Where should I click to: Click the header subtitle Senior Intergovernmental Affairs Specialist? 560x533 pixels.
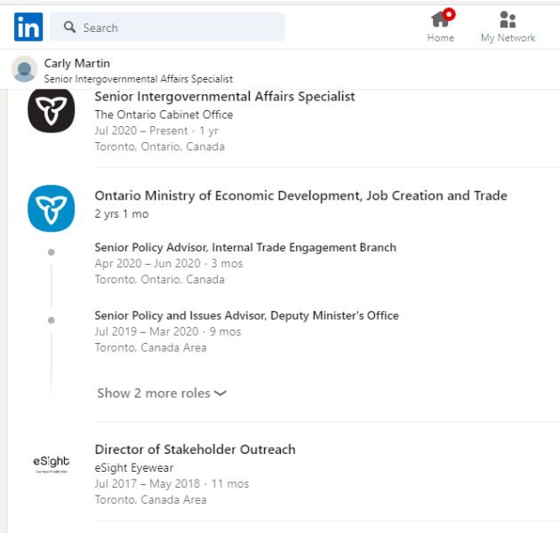point(138,79)
